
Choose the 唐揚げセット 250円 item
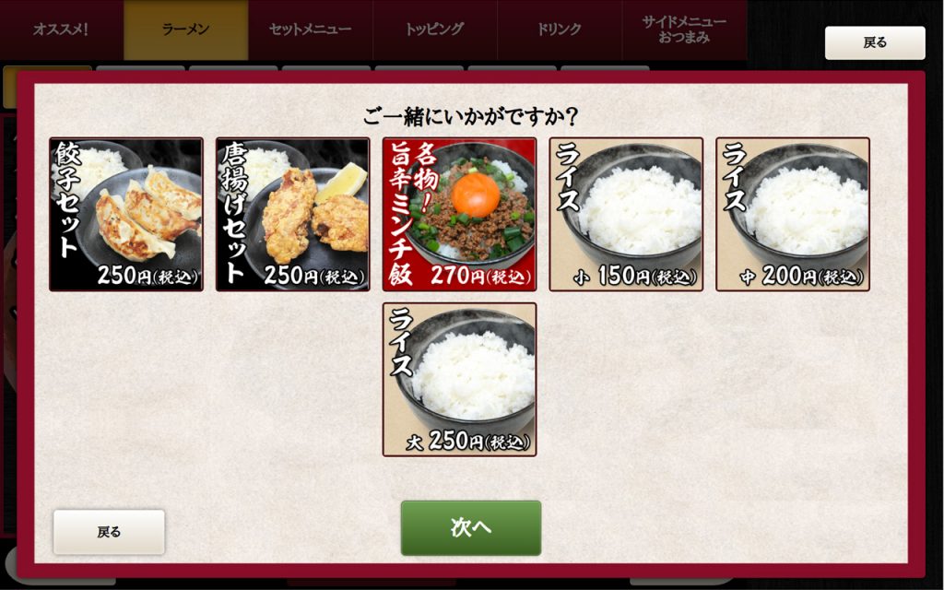[x=292, y=214]
